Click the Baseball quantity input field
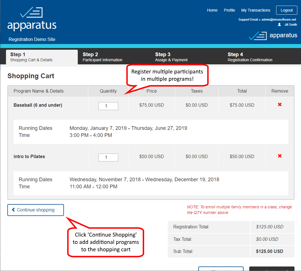 pos(108,106)
